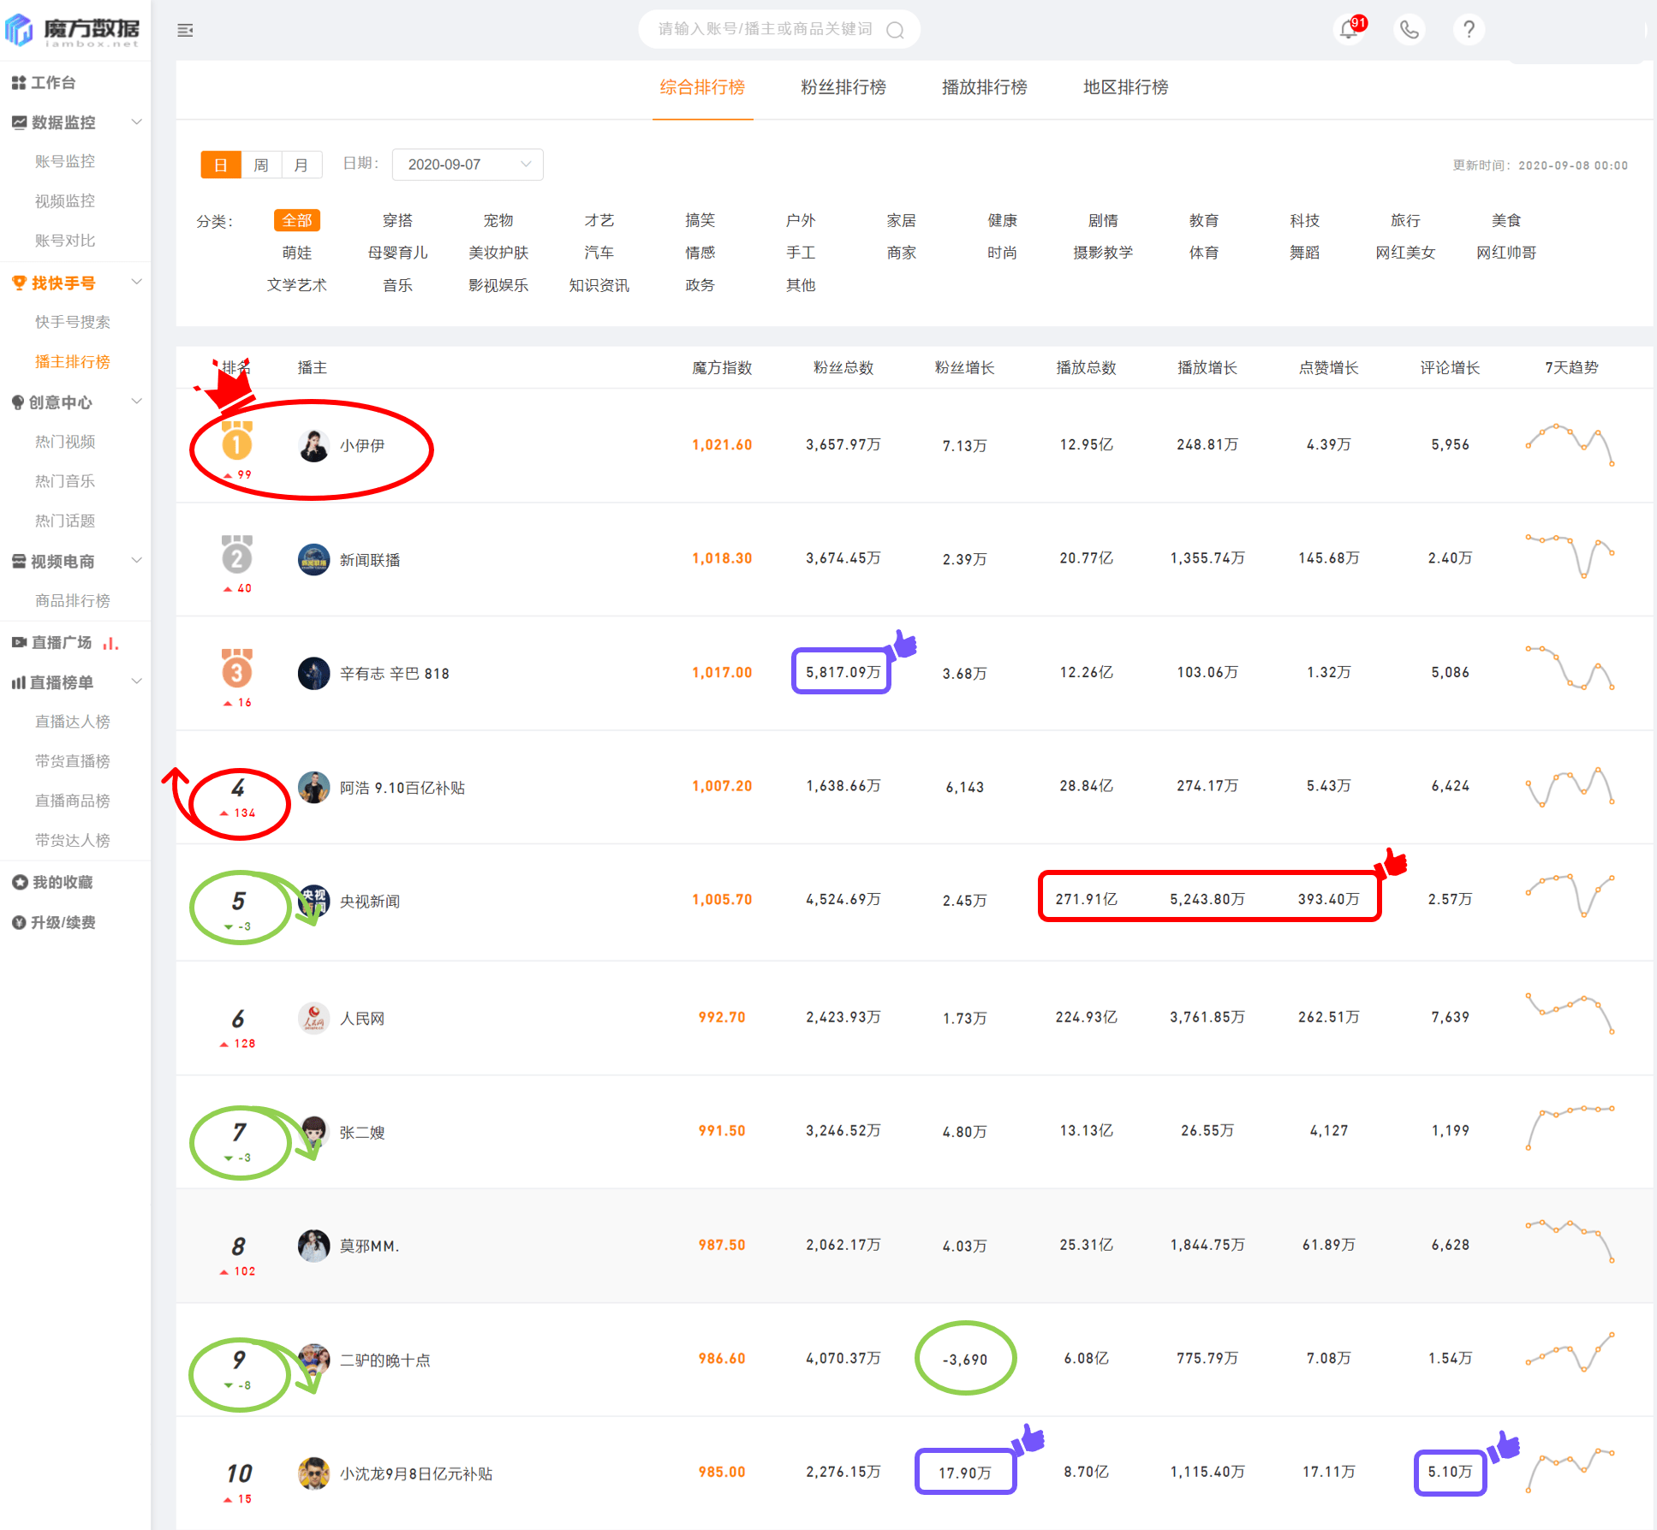Collapse the 直播榜单 sidebar section
1657x1530 pixels.
point(136,682)
